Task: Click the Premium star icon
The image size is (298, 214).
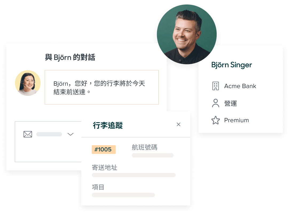Action: [x=215, y=120]
